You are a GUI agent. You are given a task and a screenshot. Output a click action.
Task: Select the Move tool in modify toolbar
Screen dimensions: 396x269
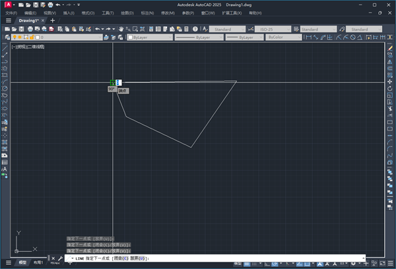click(x=390, y=82)
